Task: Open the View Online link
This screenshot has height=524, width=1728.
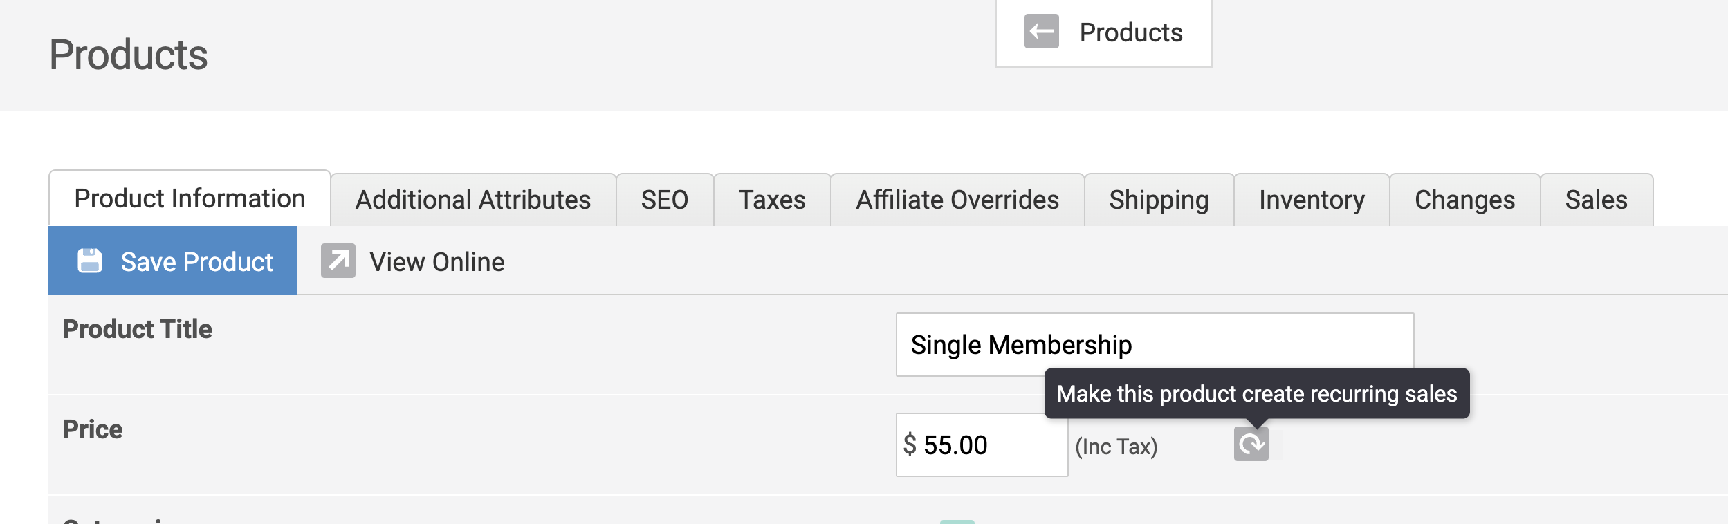Action: coord(436,262)
